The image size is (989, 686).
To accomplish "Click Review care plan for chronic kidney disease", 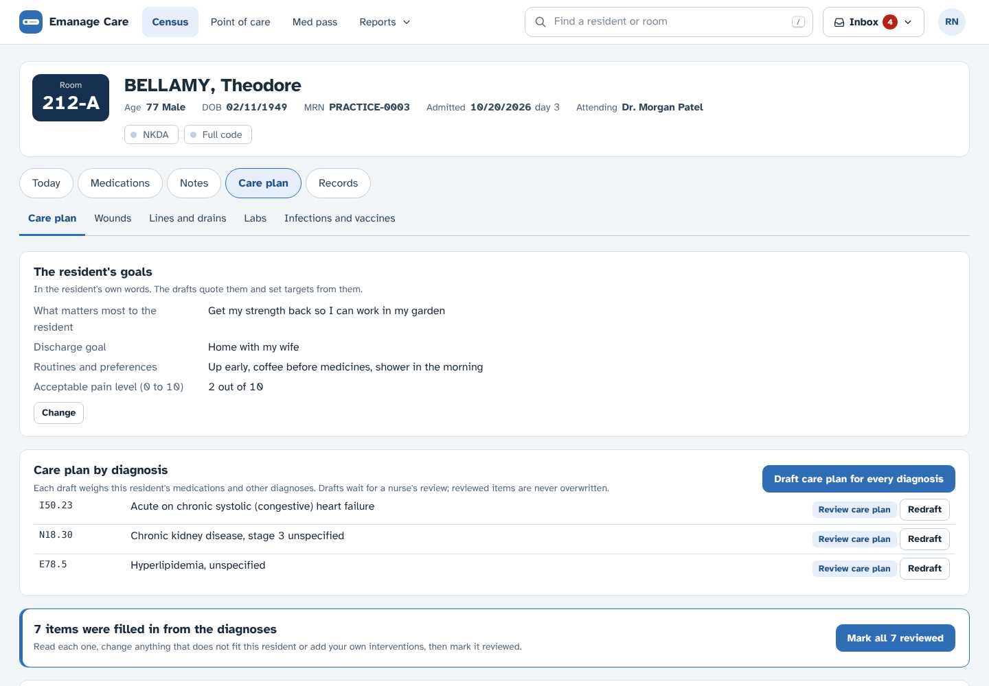I will [854, 539].
